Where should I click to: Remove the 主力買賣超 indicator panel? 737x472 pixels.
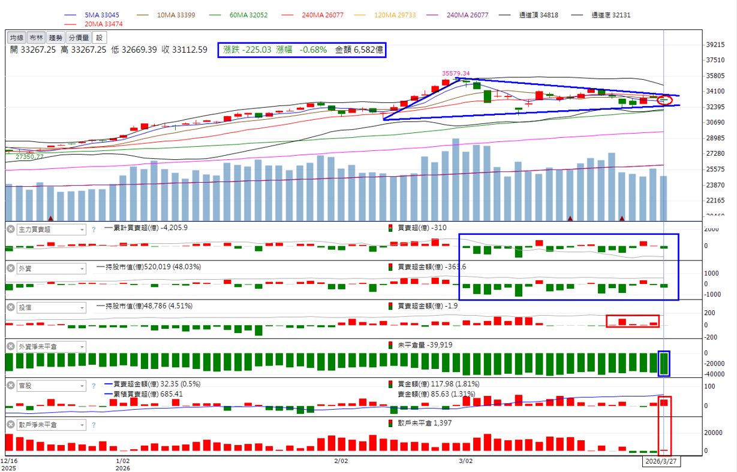click(10, 229)
